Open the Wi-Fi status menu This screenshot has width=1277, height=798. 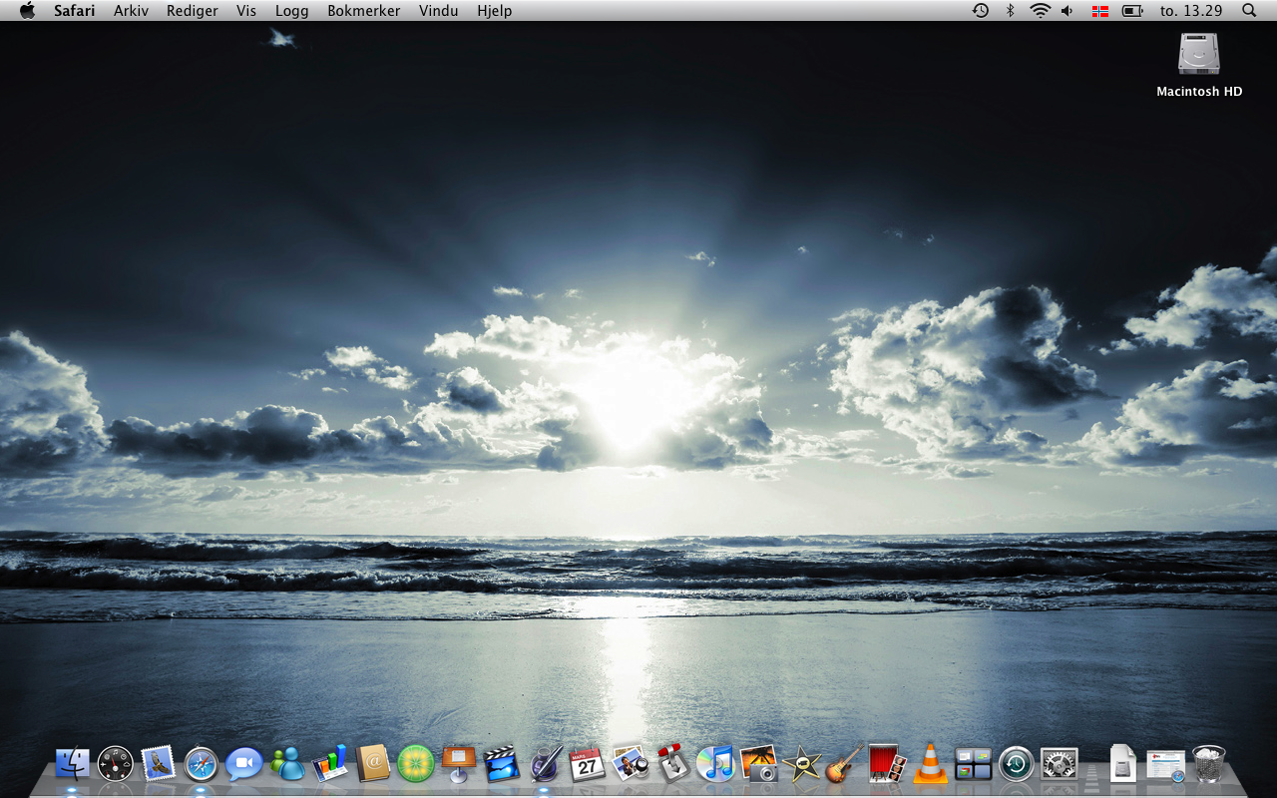click(x=1041, y=10)
